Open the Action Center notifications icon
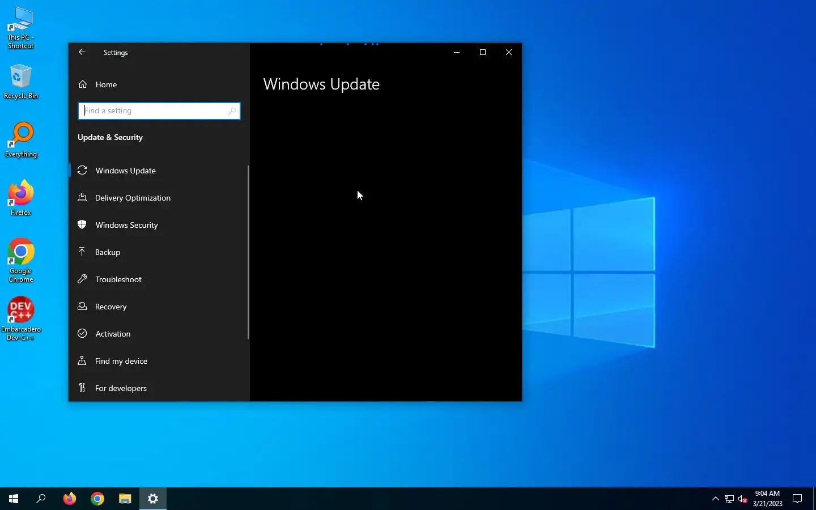The image size is (816, 510). coord(797,499)
